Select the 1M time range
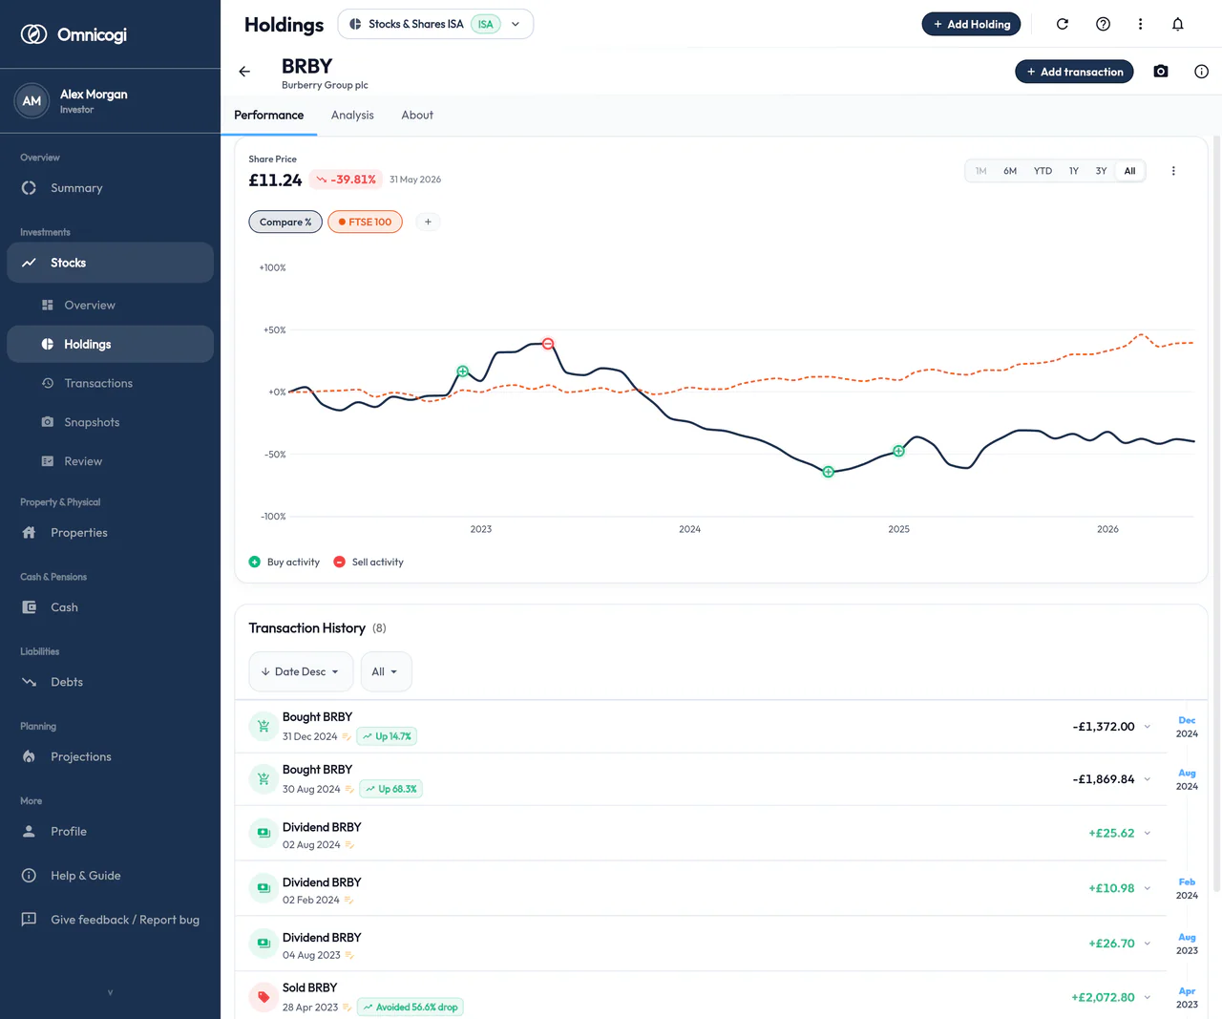 click(x=980, y=171)
